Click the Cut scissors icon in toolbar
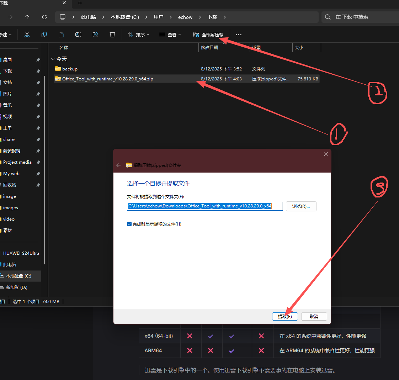 click(27, 35)
